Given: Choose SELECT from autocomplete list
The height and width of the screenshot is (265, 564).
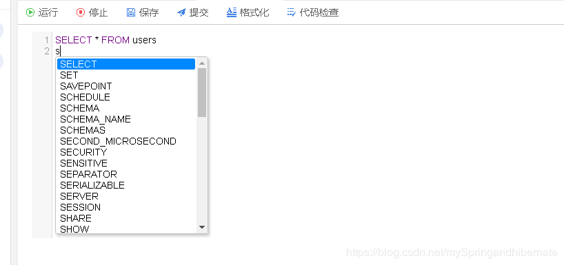Looking at the screenshot, I should (126, 64).
